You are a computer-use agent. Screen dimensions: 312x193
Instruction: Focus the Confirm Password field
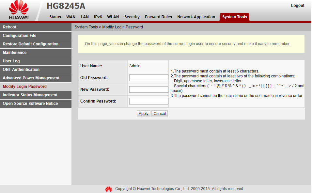(x=148, y=101)
